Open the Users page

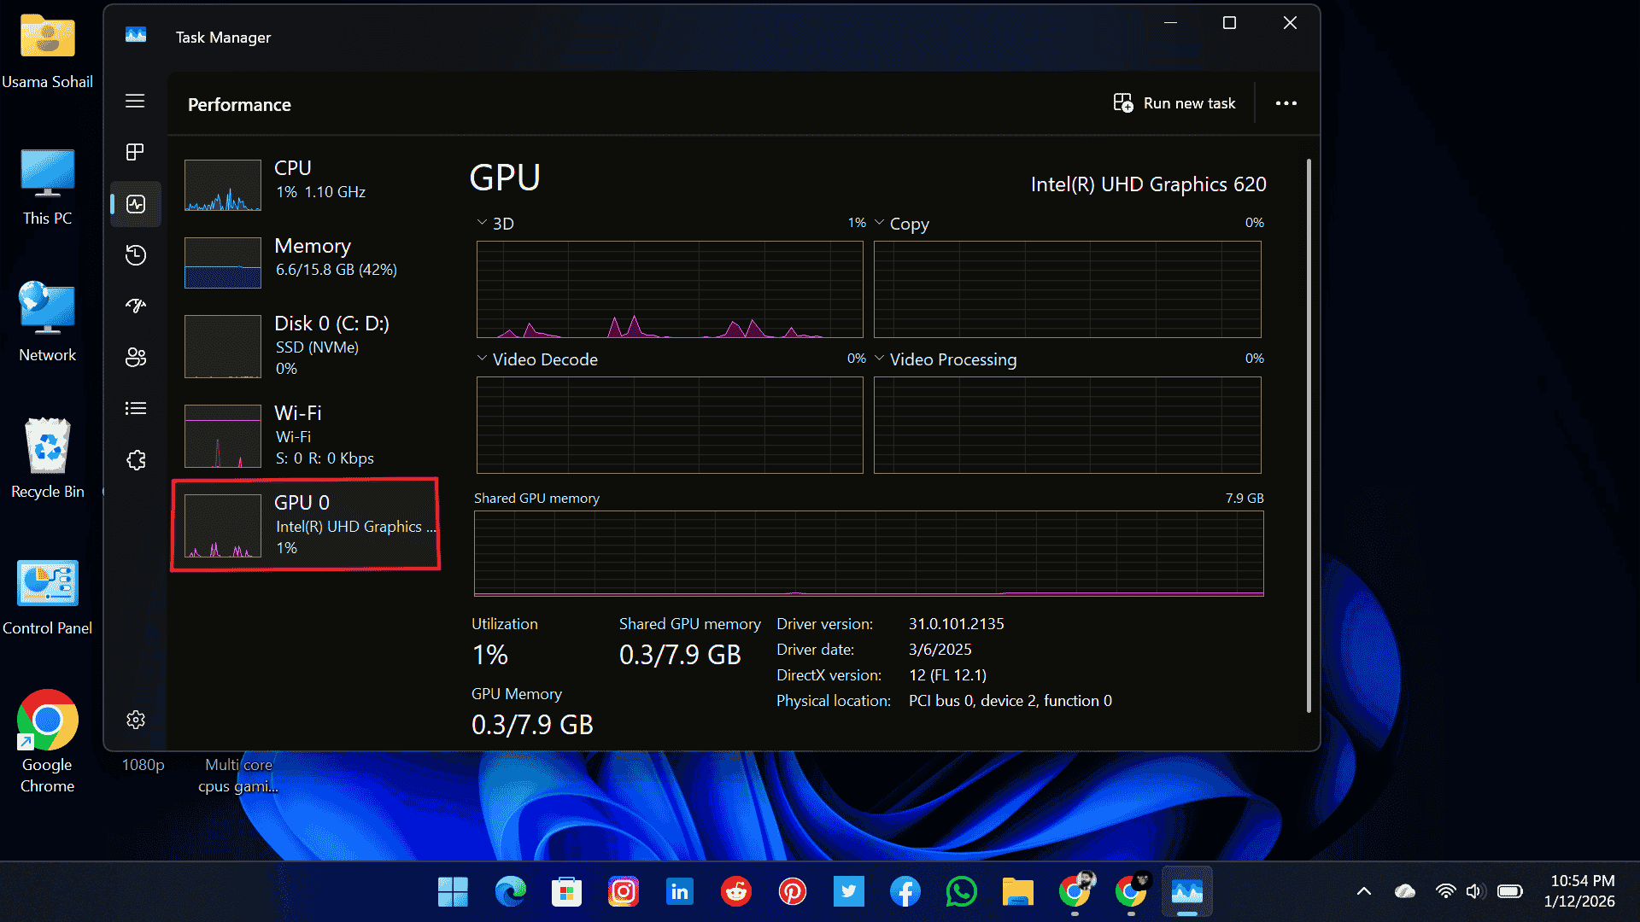point(135,357)
